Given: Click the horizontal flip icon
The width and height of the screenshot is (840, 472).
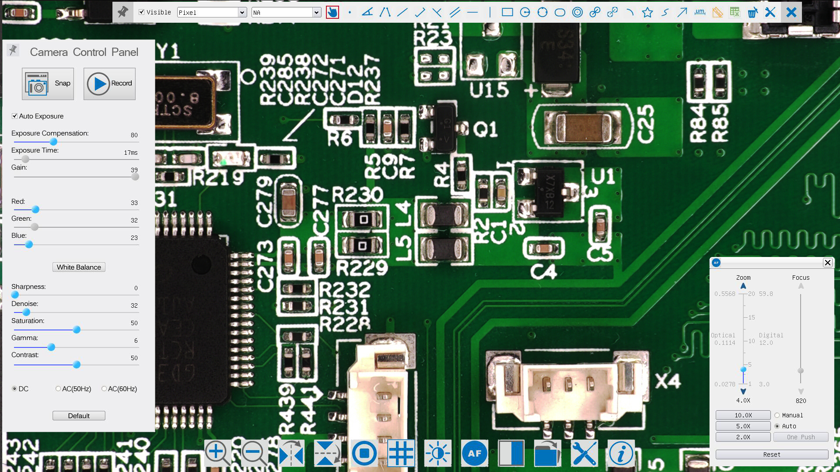Looking at the screenshot, I should 291,454.
